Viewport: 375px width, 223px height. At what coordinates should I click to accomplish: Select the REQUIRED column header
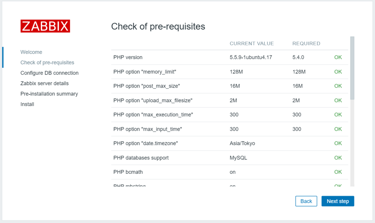[306, 43]
